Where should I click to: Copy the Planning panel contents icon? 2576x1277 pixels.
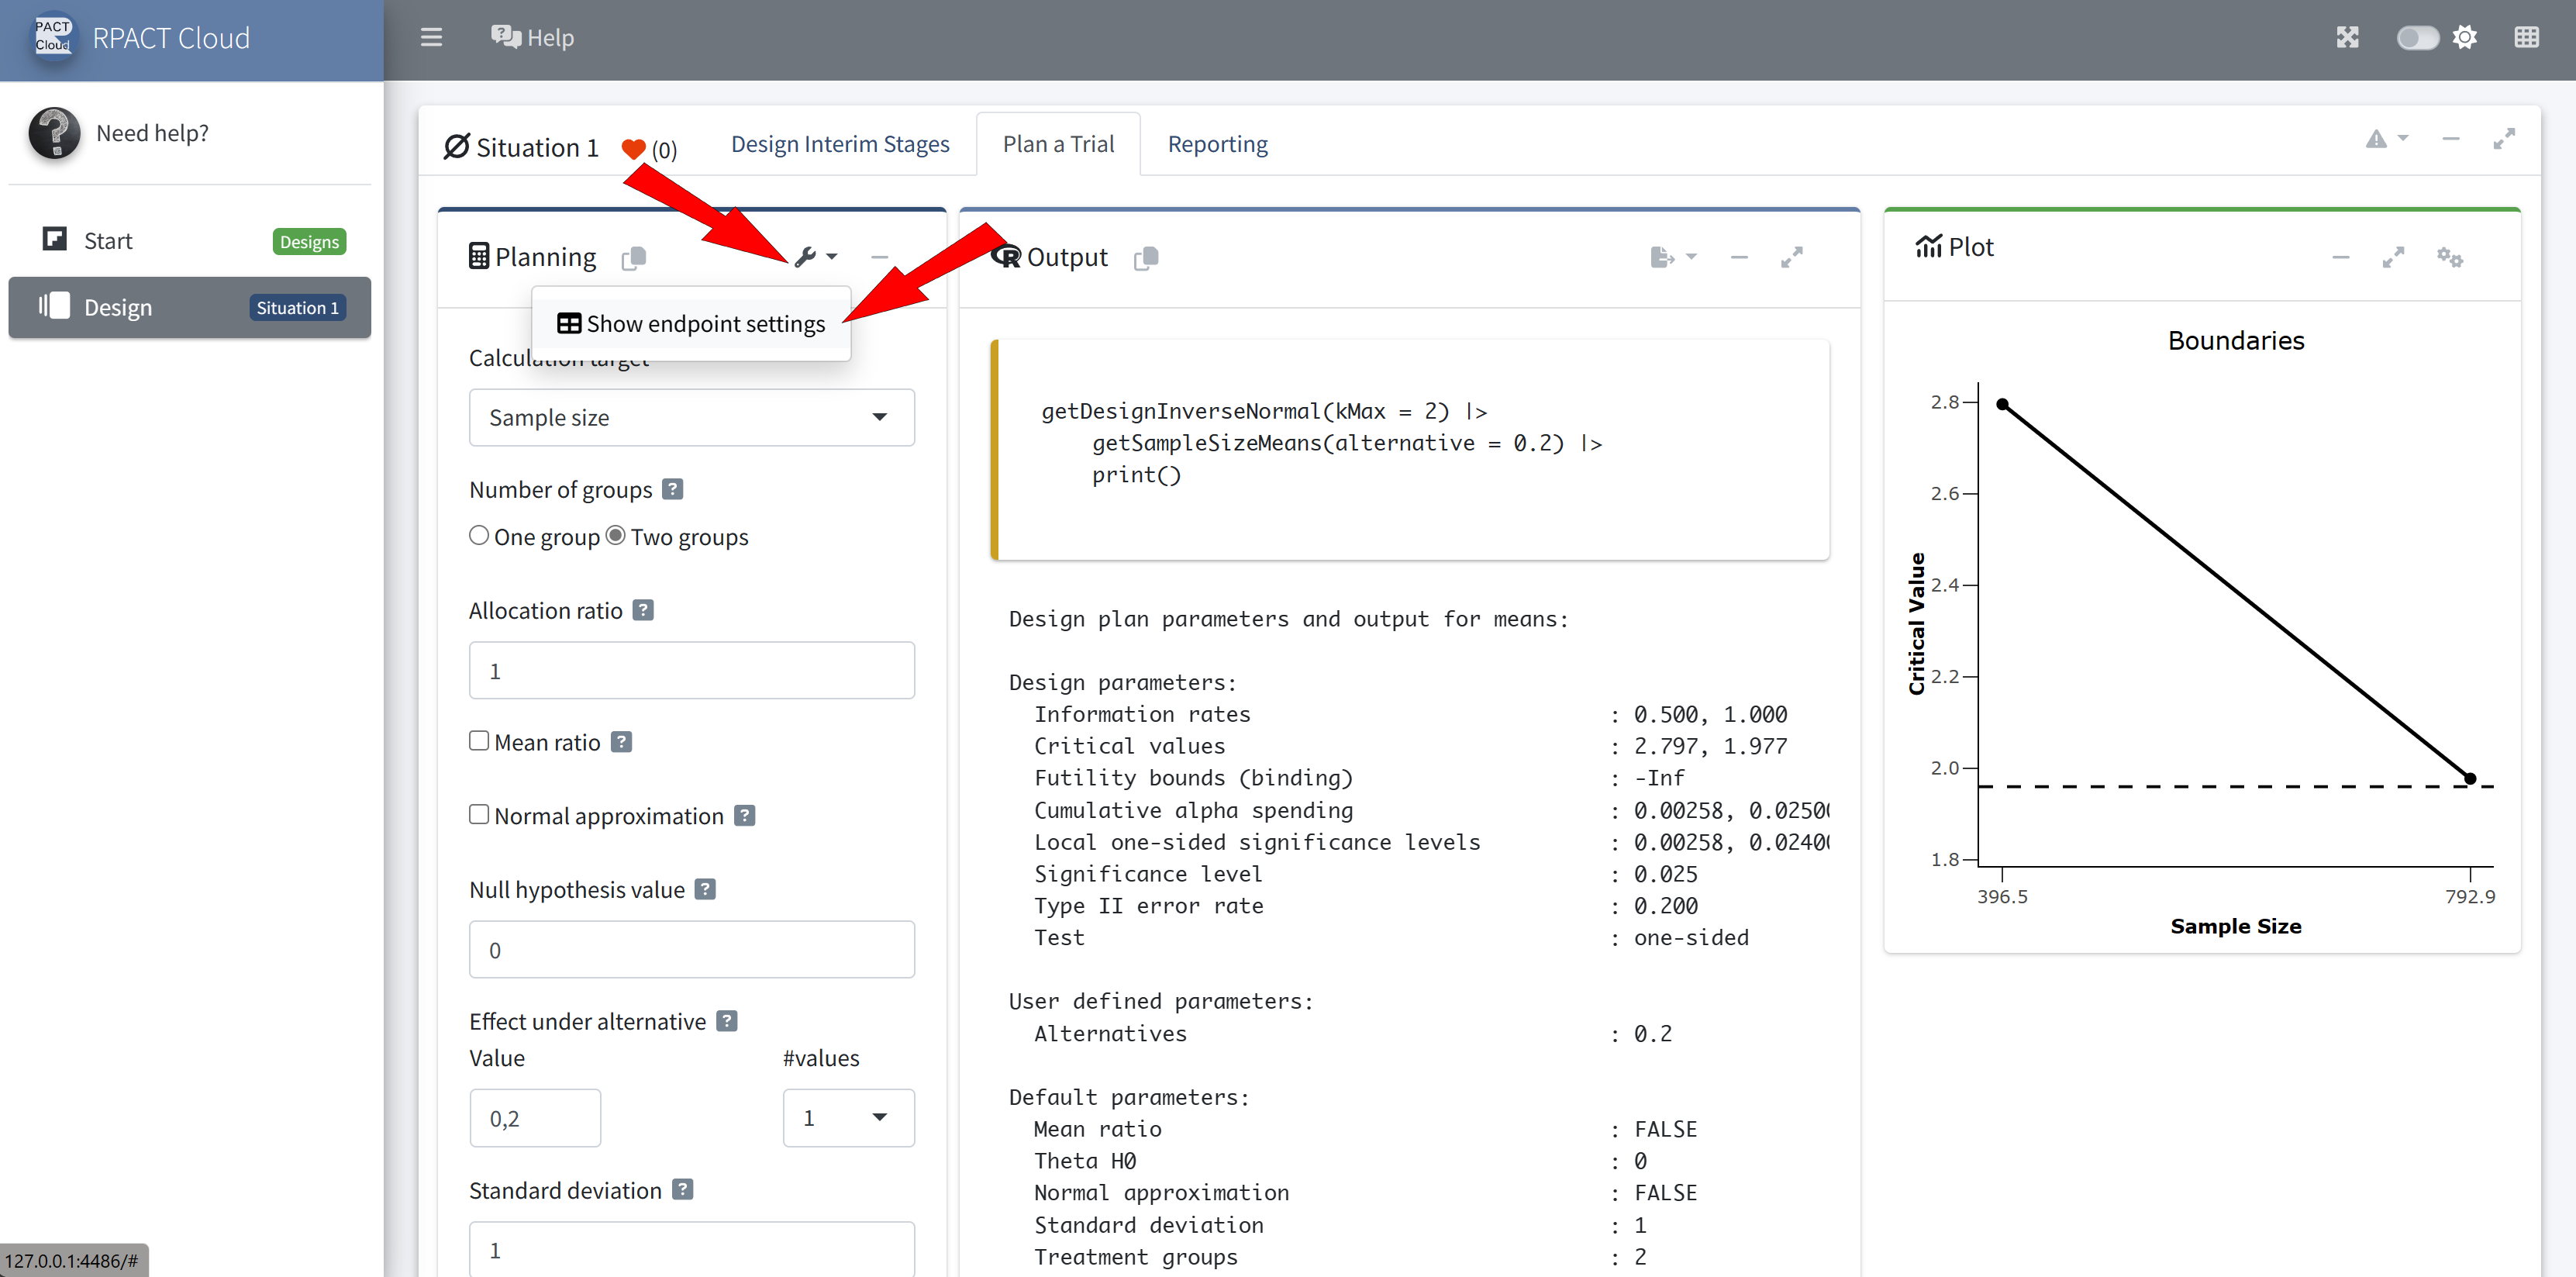[633, 258]
